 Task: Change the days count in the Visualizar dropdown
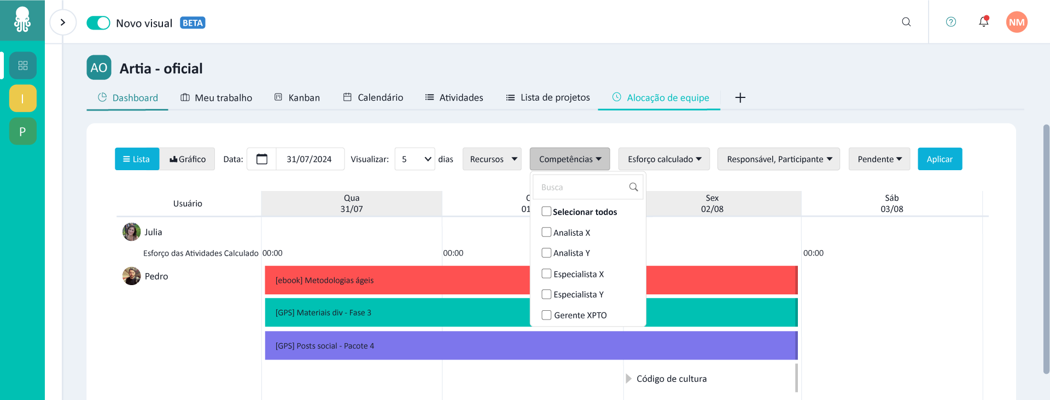pos(415,159)
